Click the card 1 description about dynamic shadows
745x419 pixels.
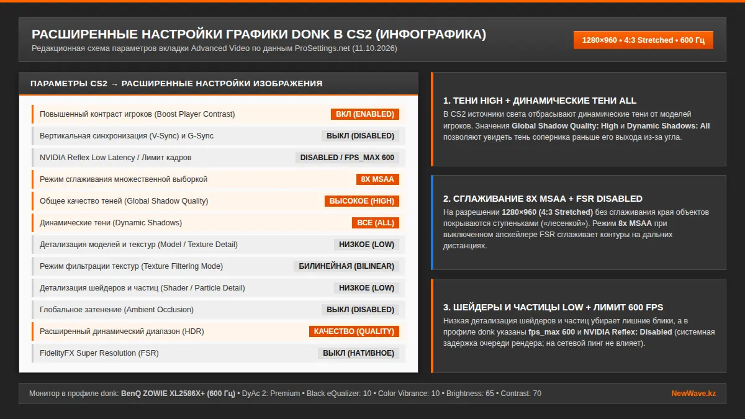[x=577, y=126]
